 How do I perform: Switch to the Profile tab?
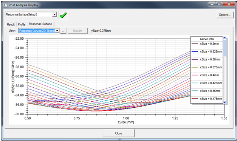point(22,24)
